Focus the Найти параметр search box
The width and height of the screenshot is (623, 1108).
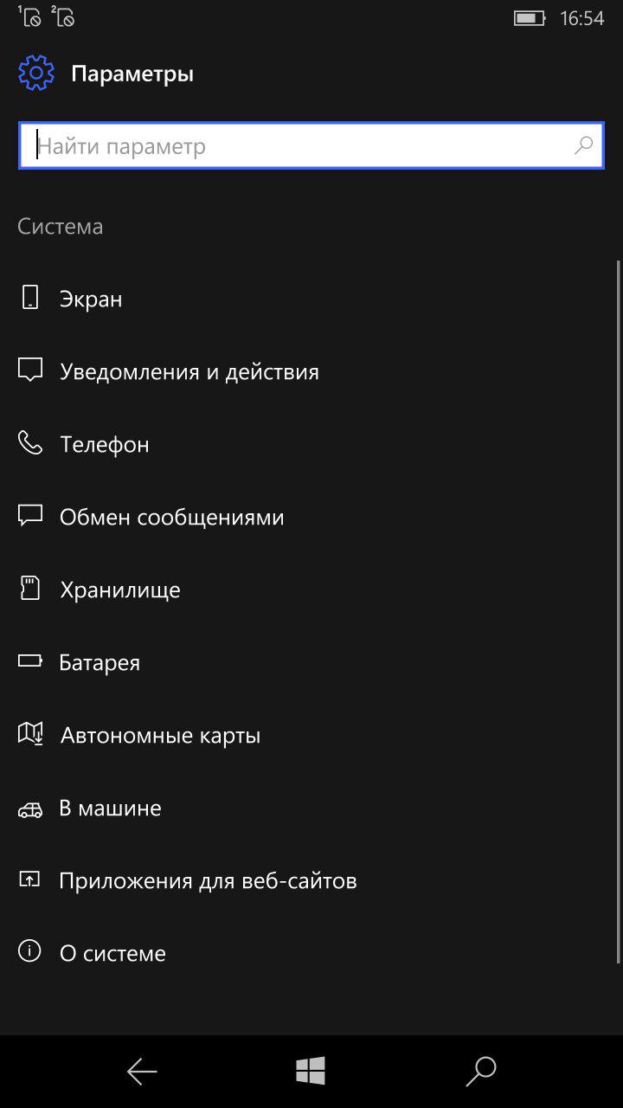click(x=311, y=145)
